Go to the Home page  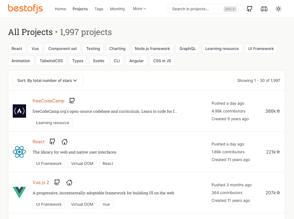60,9
